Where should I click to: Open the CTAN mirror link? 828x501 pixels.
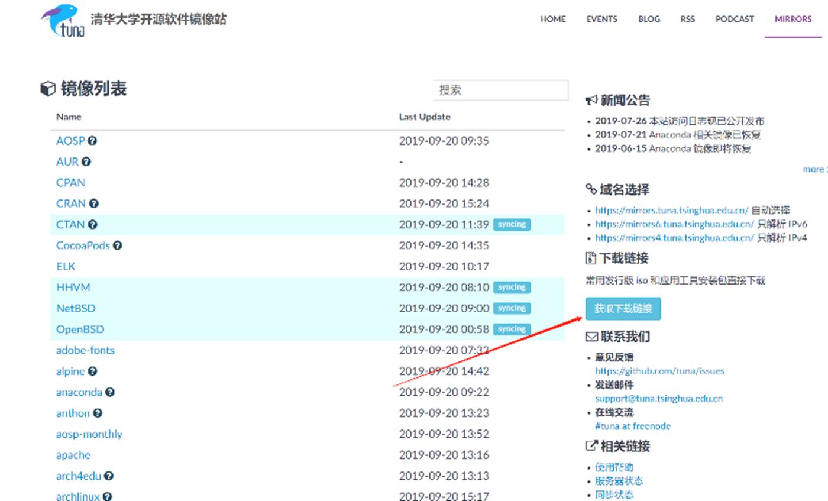(70, 224)
